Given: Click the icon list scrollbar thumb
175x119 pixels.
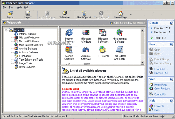Looking at the screenshot, I should click(142, 43).
